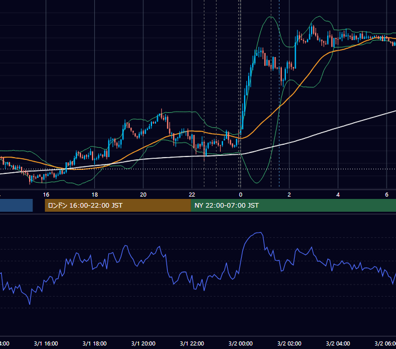The image size is (396, 349).
Task: Click the hour label 4 on price chart axis
Action: (x=338, y=194)
